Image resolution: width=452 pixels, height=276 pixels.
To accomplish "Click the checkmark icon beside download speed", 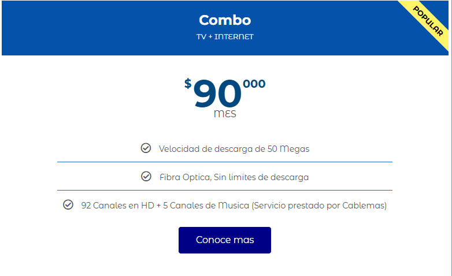I will 146,148.
